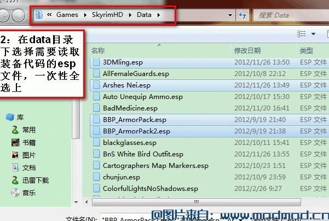Open 文档 library in the sidebar
This screenshot has height=221, width=329.
pos(24,168)
